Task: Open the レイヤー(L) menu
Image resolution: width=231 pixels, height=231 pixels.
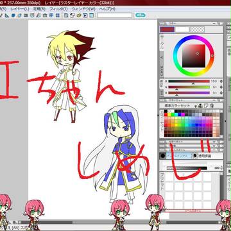Action: click(x=20, y=9)
